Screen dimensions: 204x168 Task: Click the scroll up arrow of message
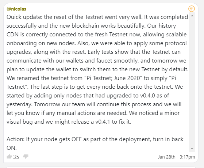pyautogui.click(x=192, y=16)
